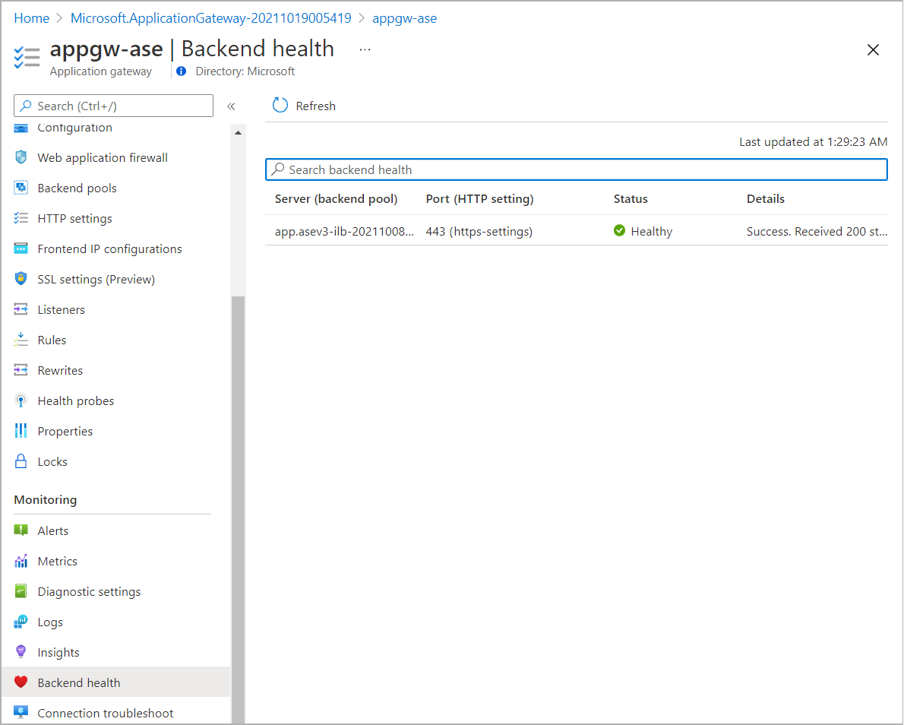The image size is (904, 725).
Task: Select the Listeners icon in sidebar
Action: click(x=21, y=309)
